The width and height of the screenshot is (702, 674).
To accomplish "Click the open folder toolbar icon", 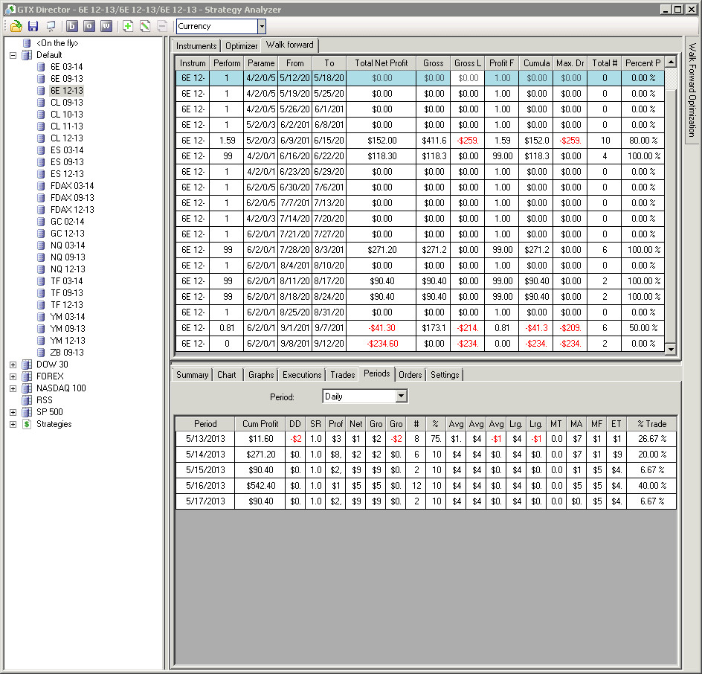I will pos(16,27).
